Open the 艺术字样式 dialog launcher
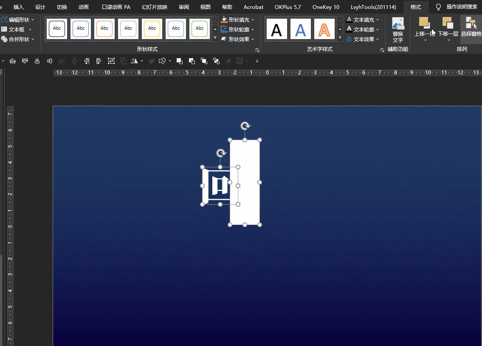Screen dimensions: 482x346 (x=382, y=50)
